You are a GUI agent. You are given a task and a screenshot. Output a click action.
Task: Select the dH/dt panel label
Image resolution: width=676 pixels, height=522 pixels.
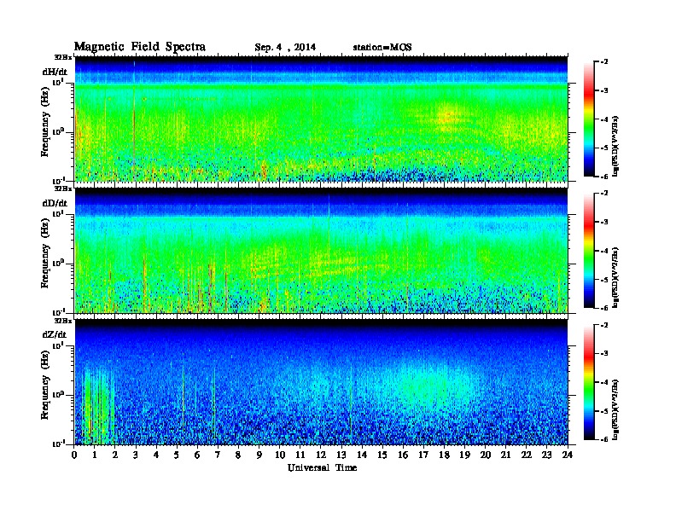55,72
